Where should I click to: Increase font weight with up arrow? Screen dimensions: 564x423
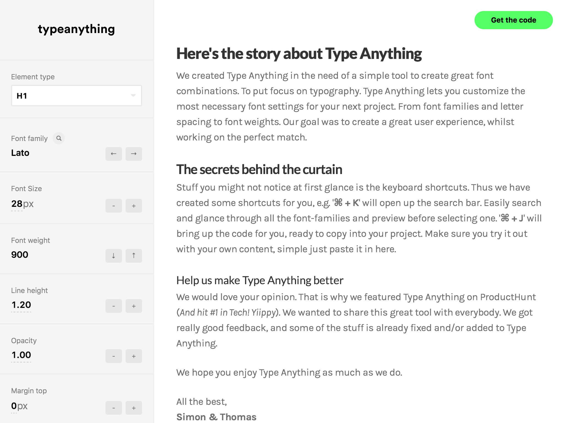tap(134, 256)
